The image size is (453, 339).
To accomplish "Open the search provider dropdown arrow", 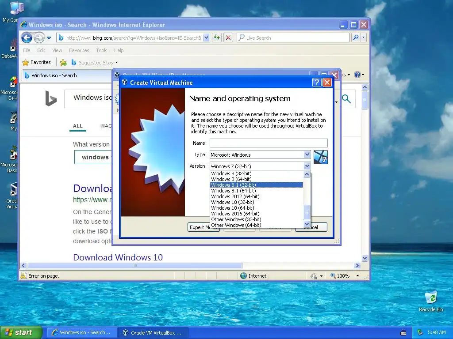I will (x=364, y=38).
